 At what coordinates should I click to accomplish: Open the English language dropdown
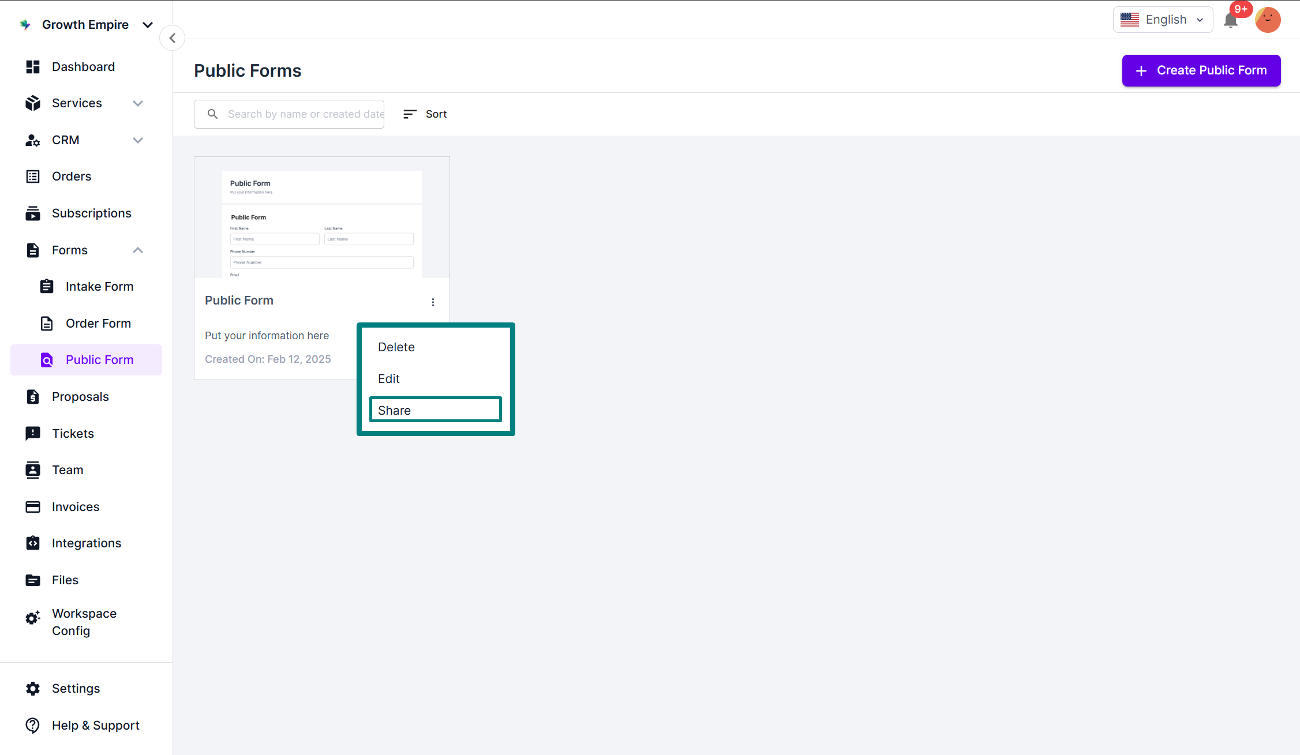pyautogui.click(x=1163, y=20)
